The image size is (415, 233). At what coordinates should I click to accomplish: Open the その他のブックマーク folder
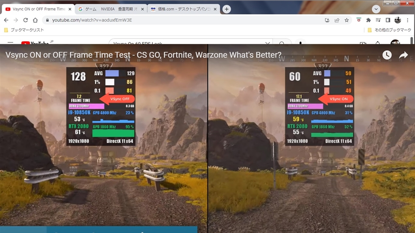coord(389,30)
